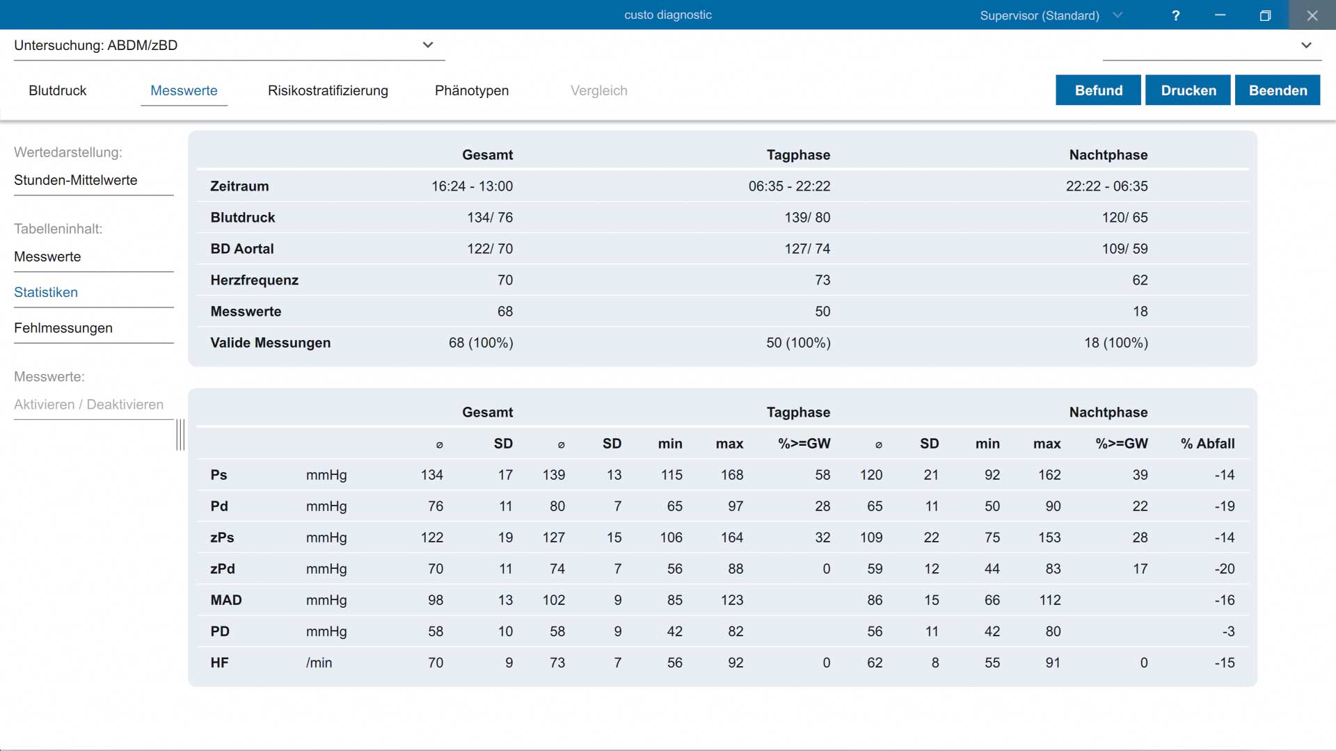
Task: Go to the Phänotypen tab
Action: (x=472, y=90)
